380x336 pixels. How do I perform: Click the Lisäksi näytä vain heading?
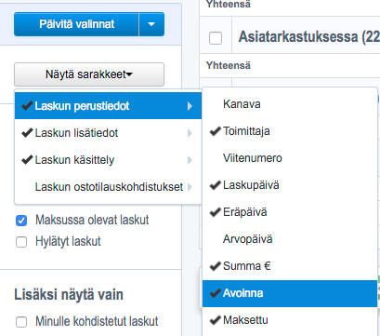point(69,295)
